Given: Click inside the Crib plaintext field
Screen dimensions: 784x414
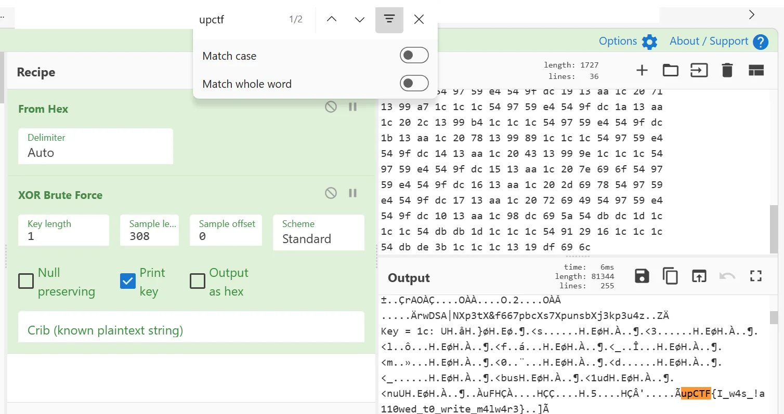Looking at the screenshot, I should click(191, 327).
